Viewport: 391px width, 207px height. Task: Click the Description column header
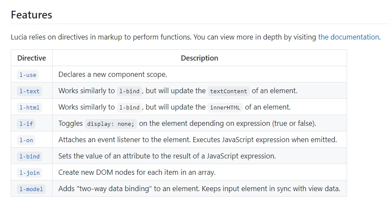click(199, 58)
